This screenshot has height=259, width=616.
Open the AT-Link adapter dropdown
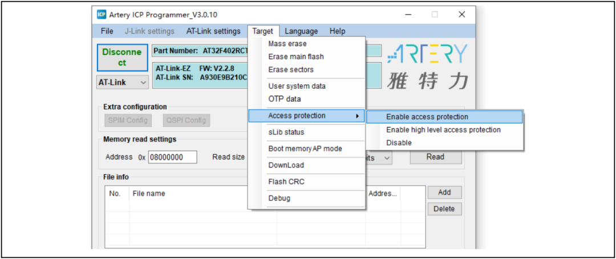coord(122,83)
